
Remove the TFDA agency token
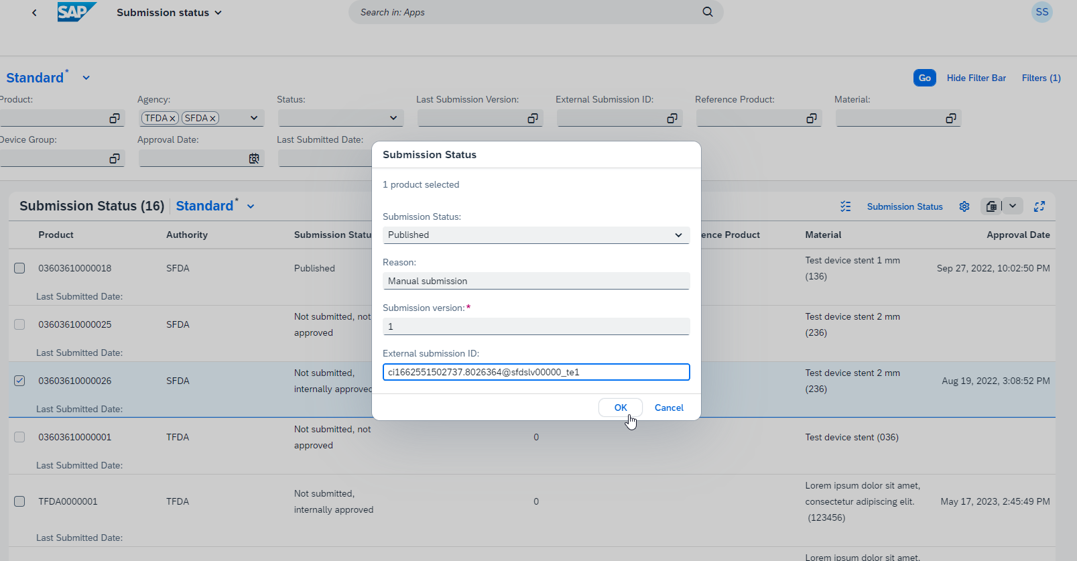[x=172, y=119]
